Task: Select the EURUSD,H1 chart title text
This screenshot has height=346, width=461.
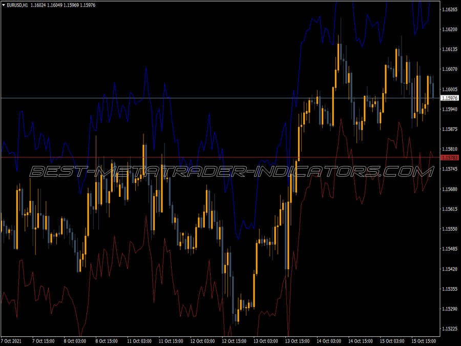Action: [17, 5]
